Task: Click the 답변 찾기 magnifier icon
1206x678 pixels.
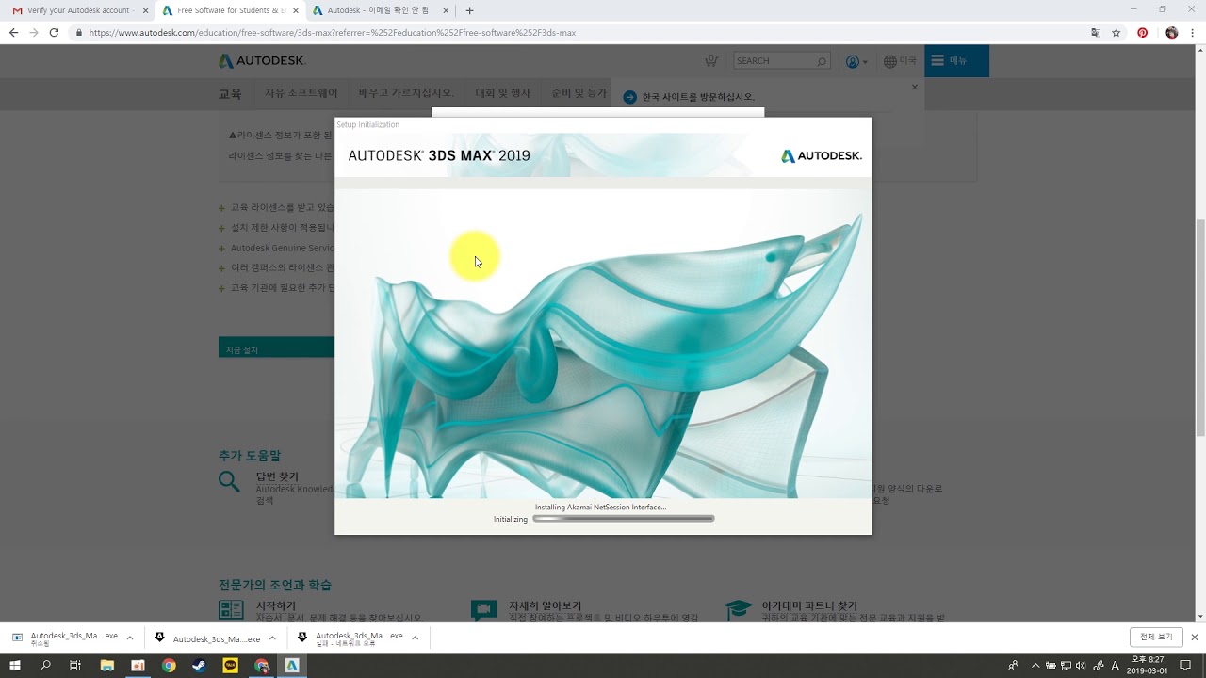Action: point(229,481)
